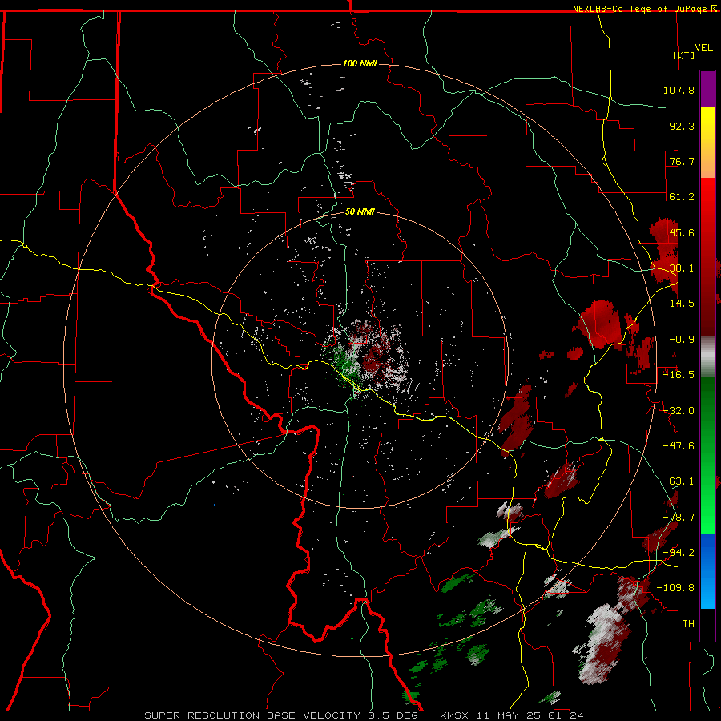
Task: Select the 107.8 legend value
Action: (x=679, y=90)
